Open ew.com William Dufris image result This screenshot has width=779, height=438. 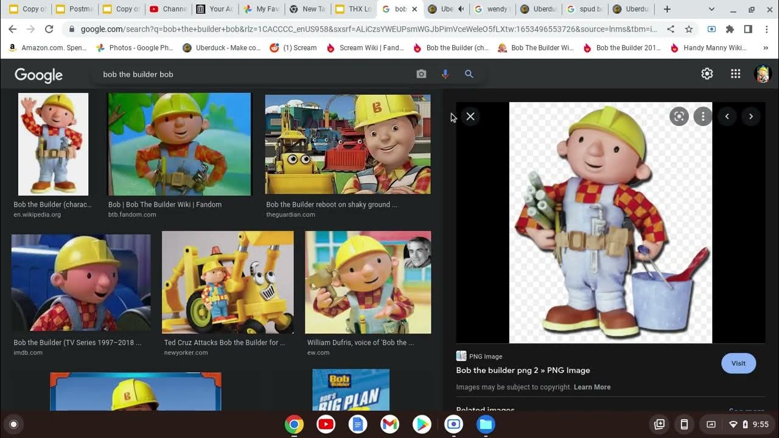click(x=368, y=282)
